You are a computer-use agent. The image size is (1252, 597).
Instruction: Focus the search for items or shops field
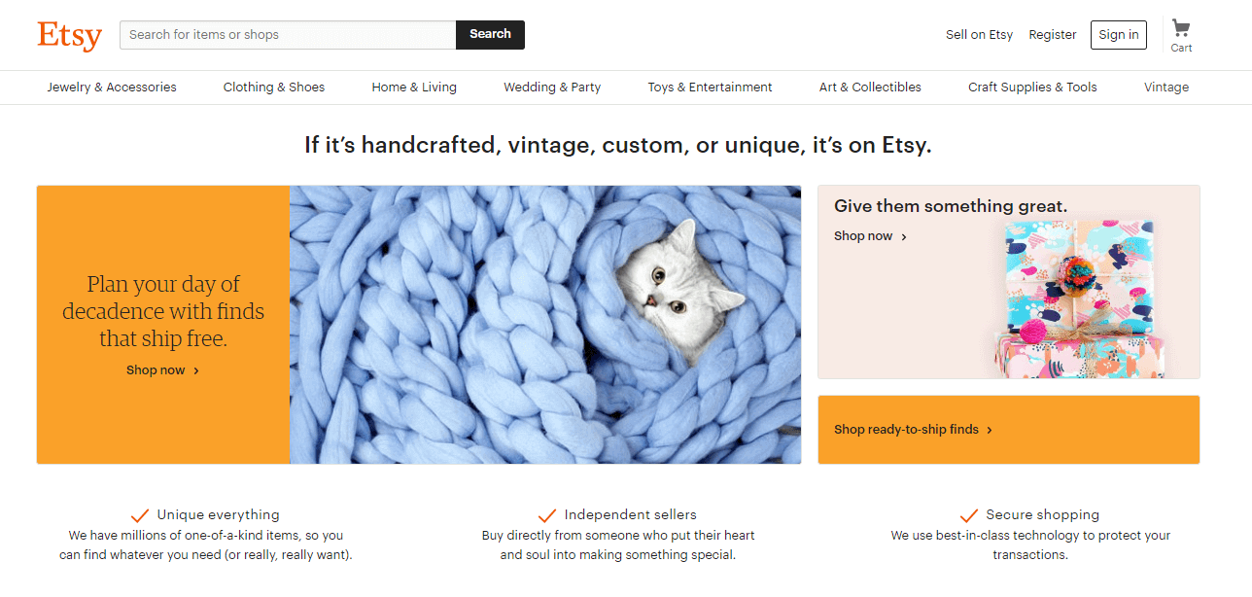288,35
